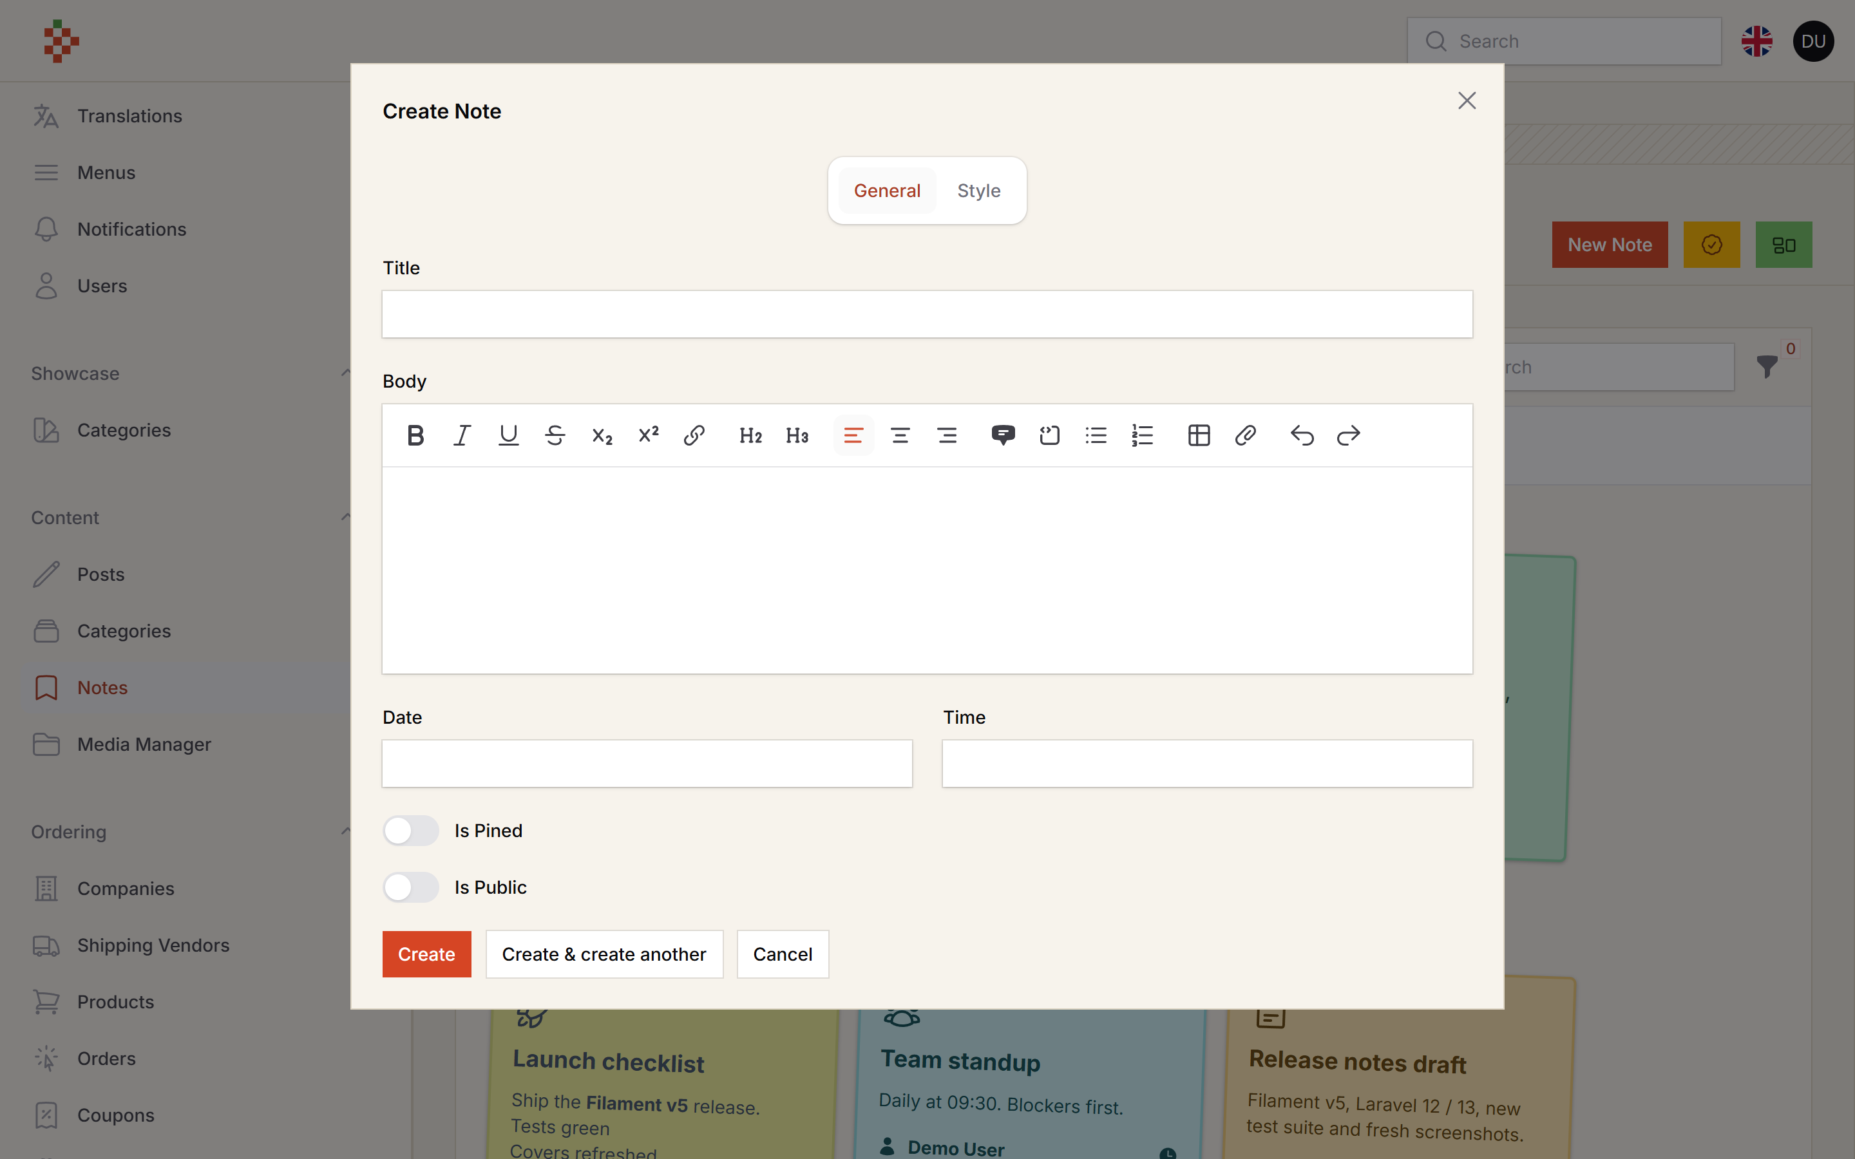Collapse the Content sidebar group
The image size is (1855, 1159).
346,518
